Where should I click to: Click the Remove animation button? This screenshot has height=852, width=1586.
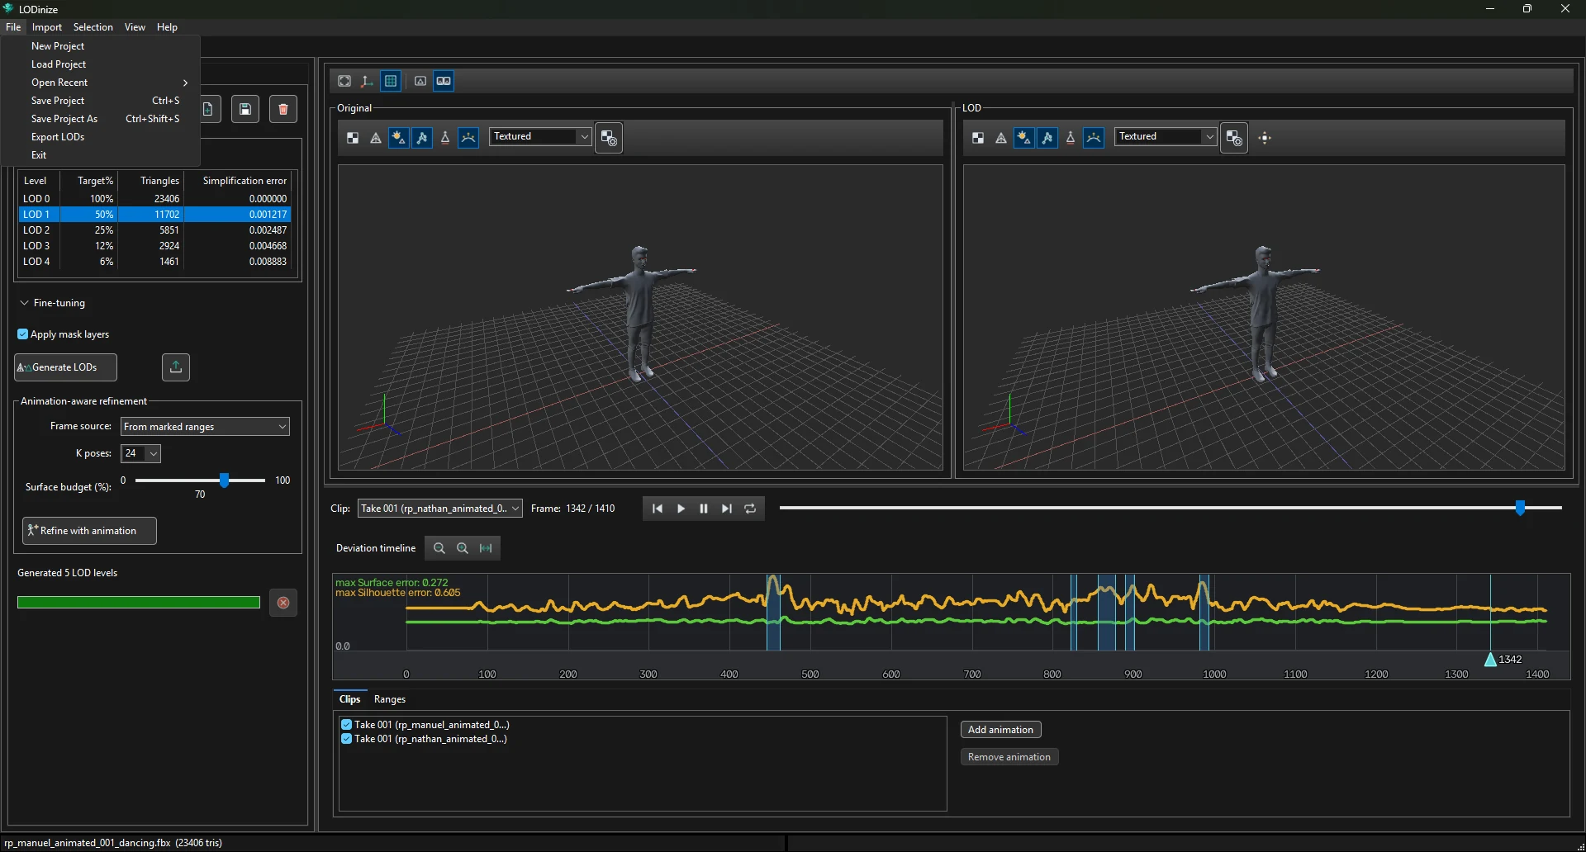coord(1009,757)
